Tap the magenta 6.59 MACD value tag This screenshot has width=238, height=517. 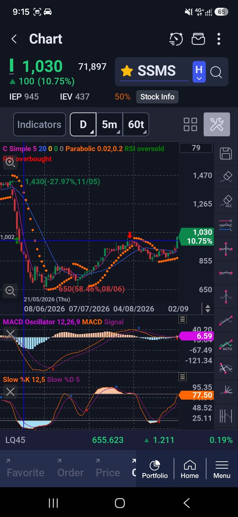point(196,336)
